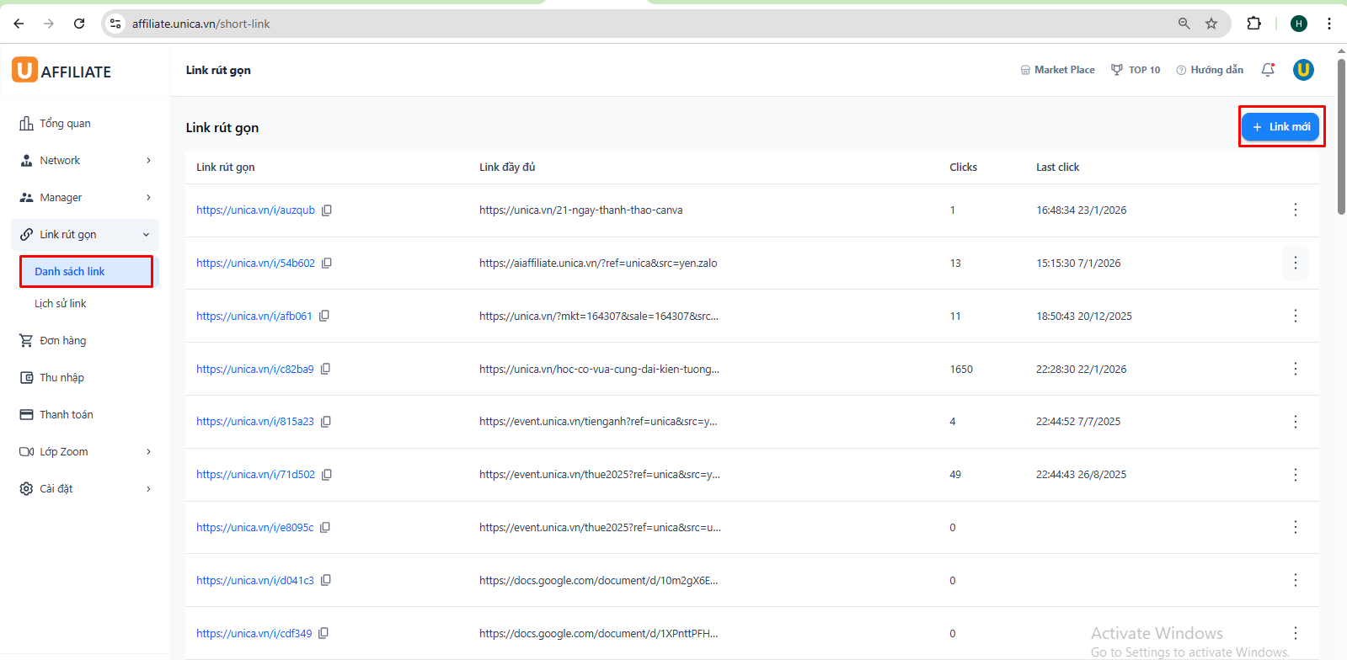Open the notifications bell
1347x660 pixels.
(x=1267, y=70)
